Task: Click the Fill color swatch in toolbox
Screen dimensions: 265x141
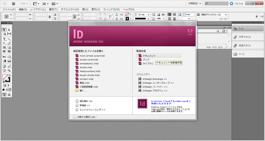Action: [5, 77]
